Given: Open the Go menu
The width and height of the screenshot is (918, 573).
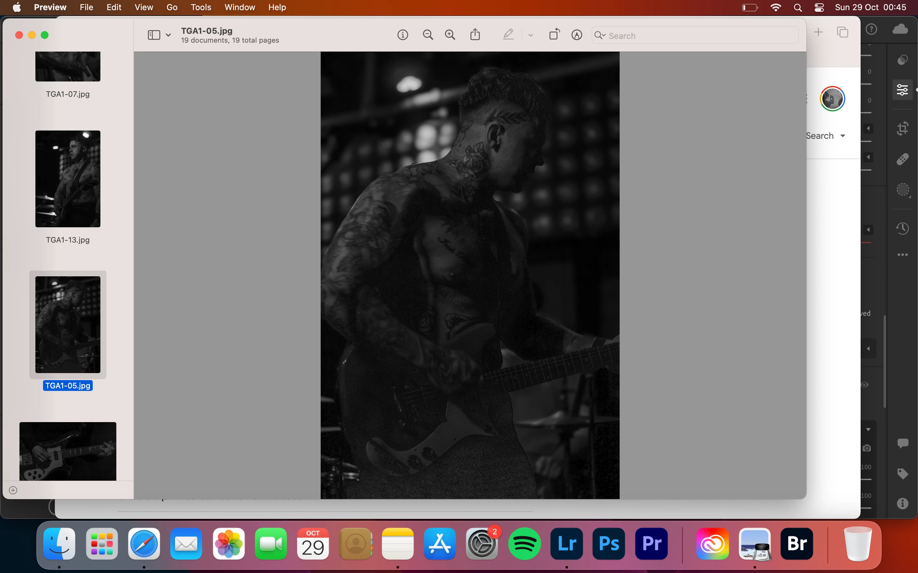Looking at the screenshot, I should (x=172, y=8).
